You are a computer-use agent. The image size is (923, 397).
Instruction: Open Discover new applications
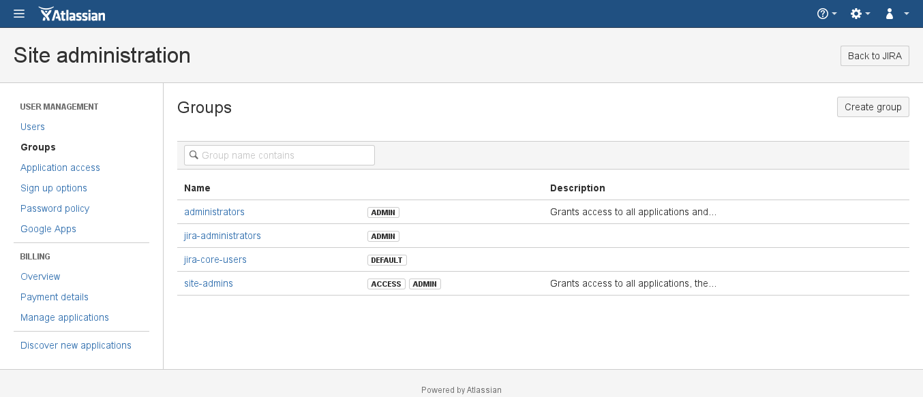76,345
